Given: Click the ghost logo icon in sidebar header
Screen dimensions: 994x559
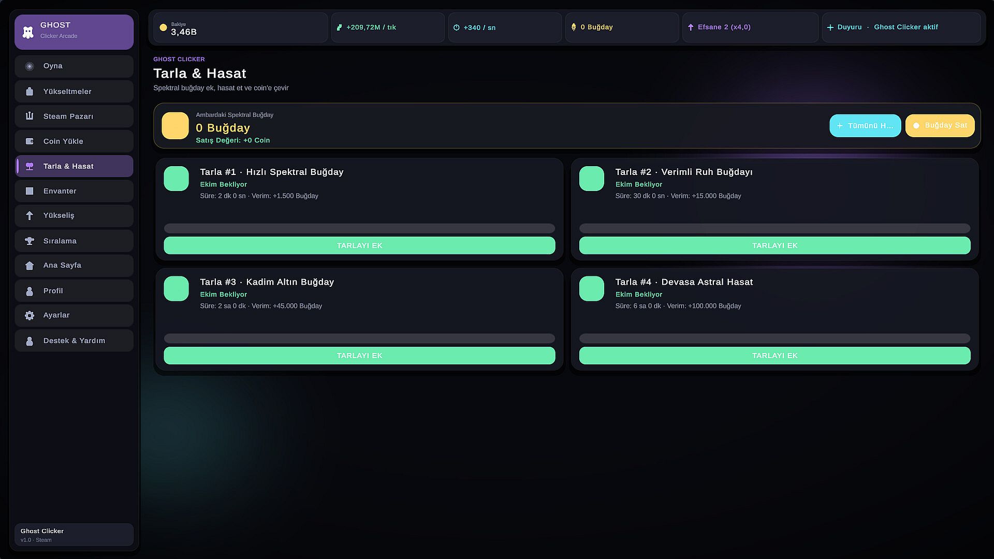Looking at the screenshot, I should (x=28, y=32).
